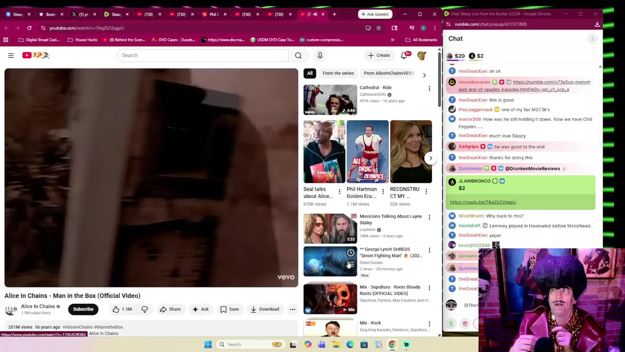Expand hidden bookmarks with double chevron
Image resolution: width=625 pixels, height=352 pixels.
click(x=393, y=40)
